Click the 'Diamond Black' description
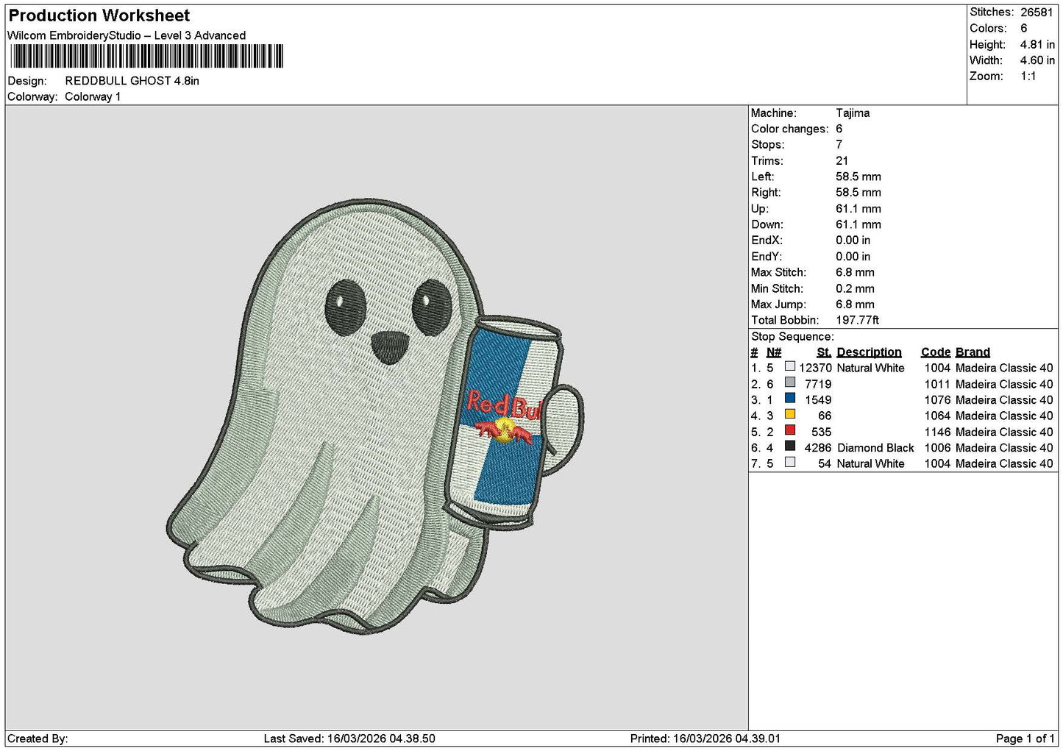This screenshot has height=751, width=1063. (x=875, y=448)
